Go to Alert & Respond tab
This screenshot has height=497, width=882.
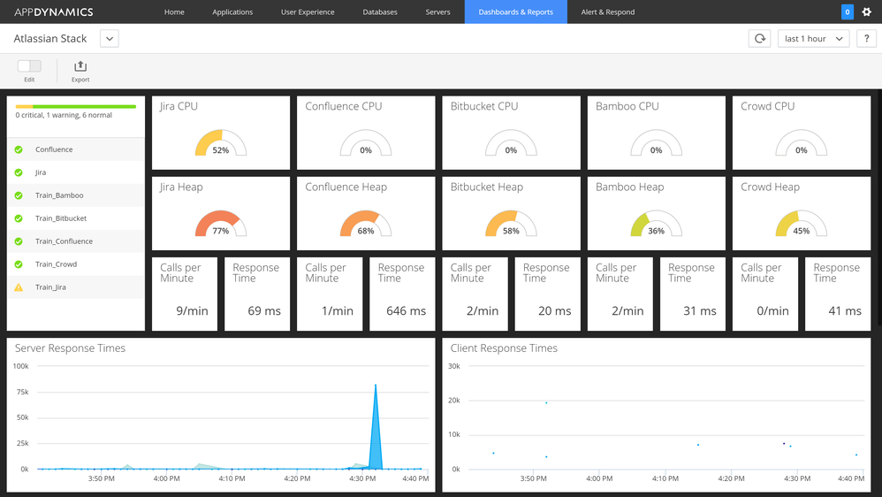(607, 11)
